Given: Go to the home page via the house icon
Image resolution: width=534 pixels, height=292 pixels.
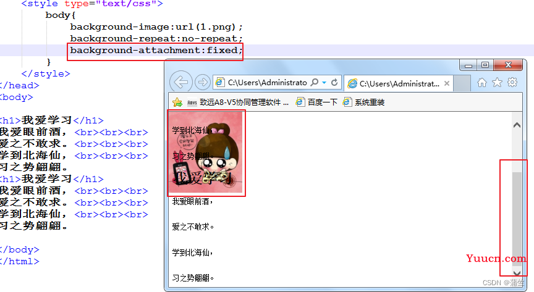Looking at the screenshot, I should (x=482, y=82).
